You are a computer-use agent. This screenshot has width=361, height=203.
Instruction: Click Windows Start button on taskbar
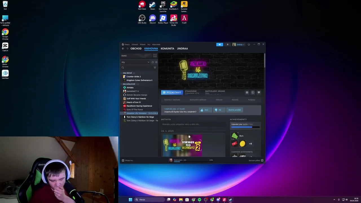click(x=130, y=200)
